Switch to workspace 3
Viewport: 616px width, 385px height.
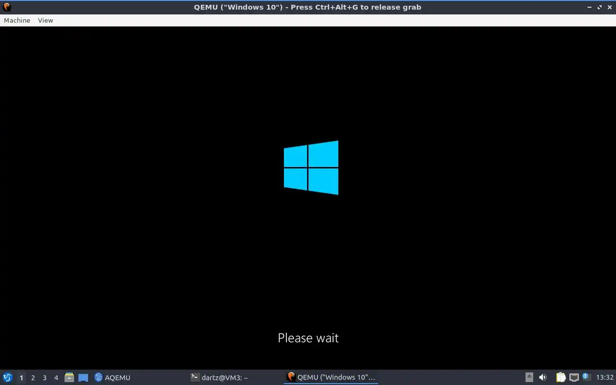pyautogui.click(x=44, y=378)
